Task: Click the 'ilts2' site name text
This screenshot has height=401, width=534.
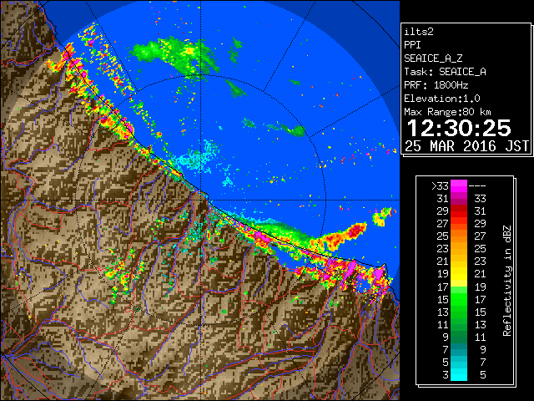Action: coord(419,32)
